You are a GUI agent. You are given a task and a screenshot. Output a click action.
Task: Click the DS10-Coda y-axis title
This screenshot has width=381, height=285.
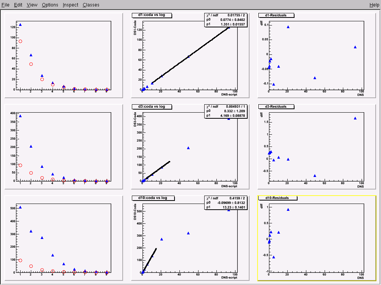[135, 212]
